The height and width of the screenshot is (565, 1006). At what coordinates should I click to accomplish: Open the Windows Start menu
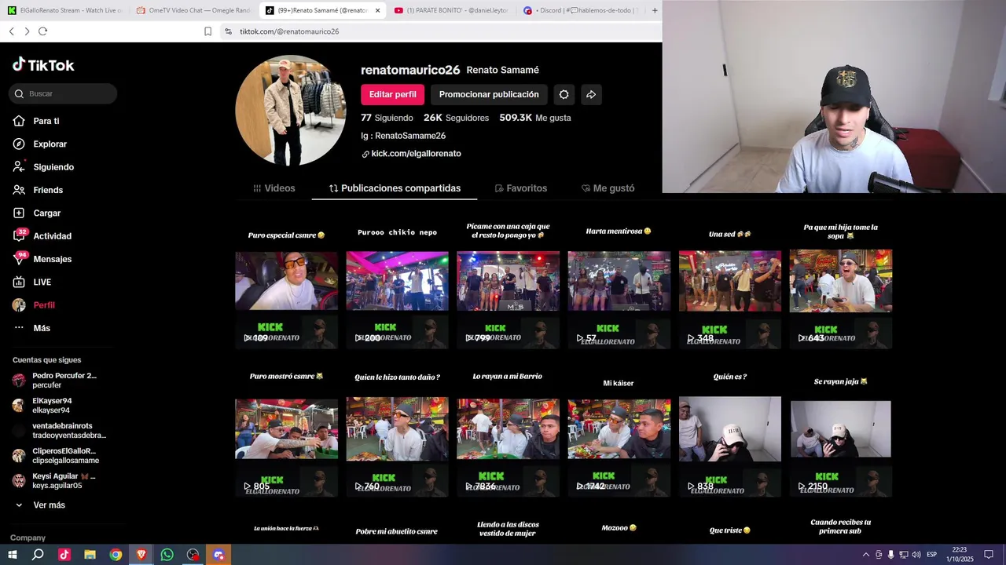[x=13, y=555]
